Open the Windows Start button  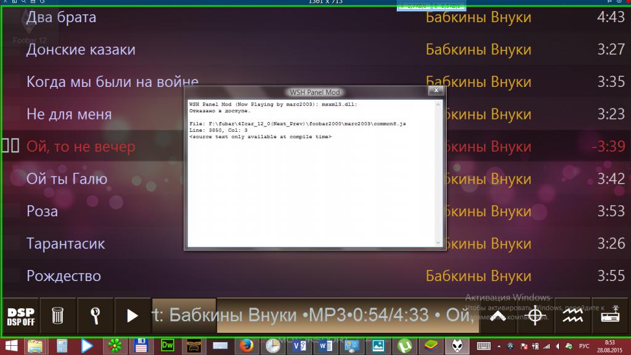11,346
